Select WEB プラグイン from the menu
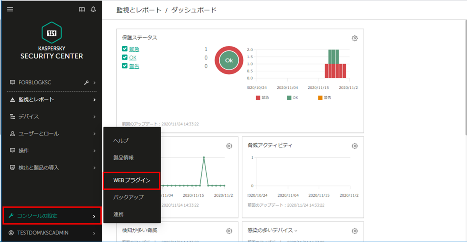This screenshot has width=467, height=242. 132,181
